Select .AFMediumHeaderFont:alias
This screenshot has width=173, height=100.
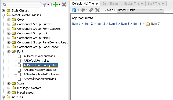click(x=41, y=74)
